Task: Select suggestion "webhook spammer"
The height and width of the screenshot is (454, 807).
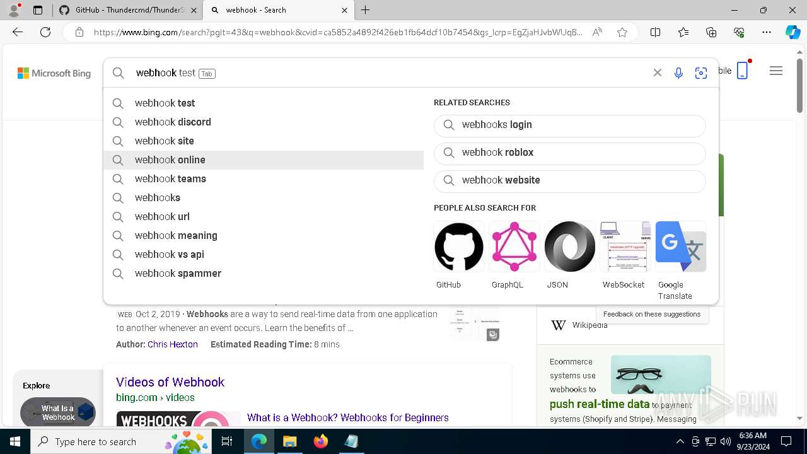Action: point(264,274)
